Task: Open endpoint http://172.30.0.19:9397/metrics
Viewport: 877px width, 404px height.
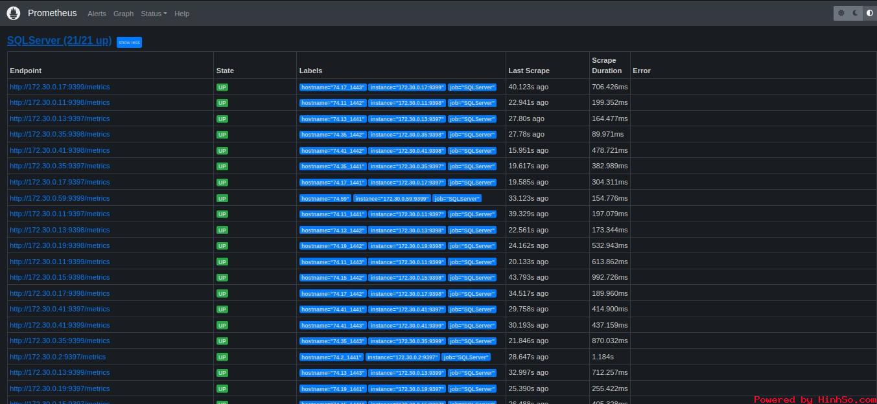Action: pyautogui.click(x=60, y=388)
